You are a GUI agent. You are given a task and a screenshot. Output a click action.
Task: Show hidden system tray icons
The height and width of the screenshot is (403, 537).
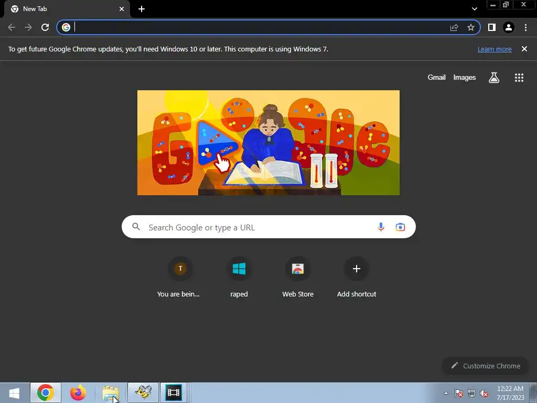[446, 393]
